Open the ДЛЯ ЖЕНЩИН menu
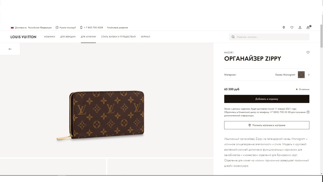323x182 pixels. click(x=68, y=37)
